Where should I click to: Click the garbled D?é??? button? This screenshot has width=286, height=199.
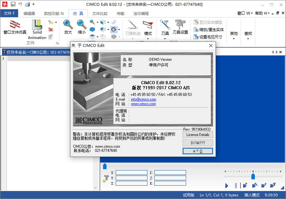point(198,143)
